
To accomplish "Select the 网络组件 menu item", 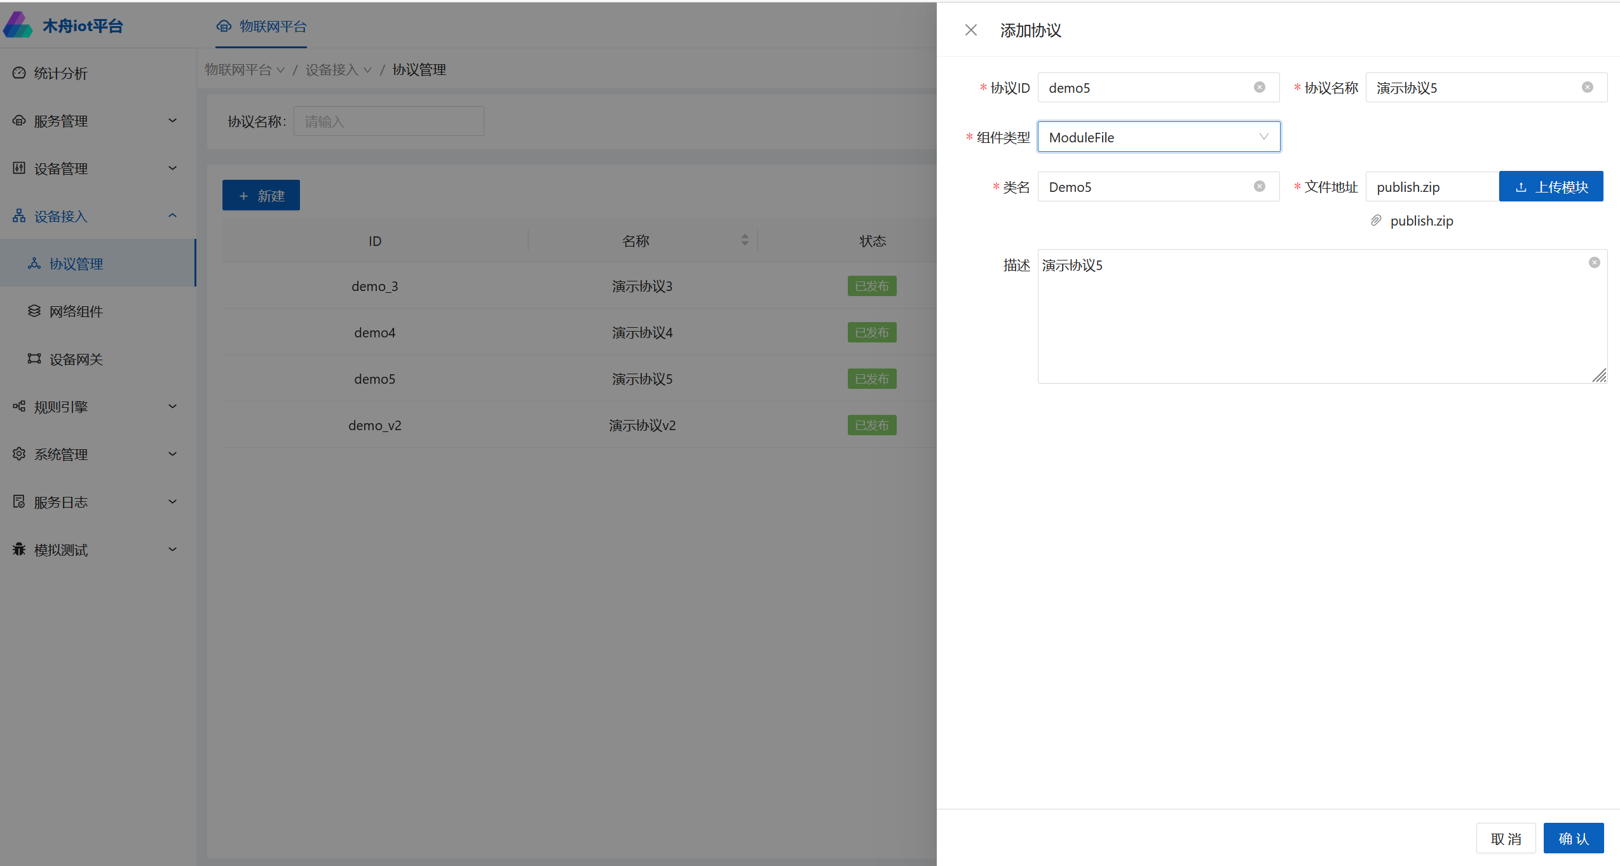I will [76, 311].
